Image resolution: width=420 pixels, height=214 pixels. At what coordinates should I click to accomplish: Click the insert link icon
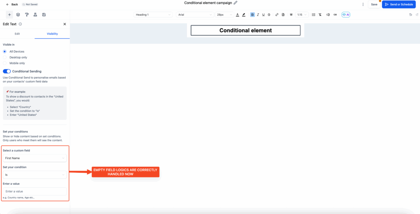click(277, 15)
